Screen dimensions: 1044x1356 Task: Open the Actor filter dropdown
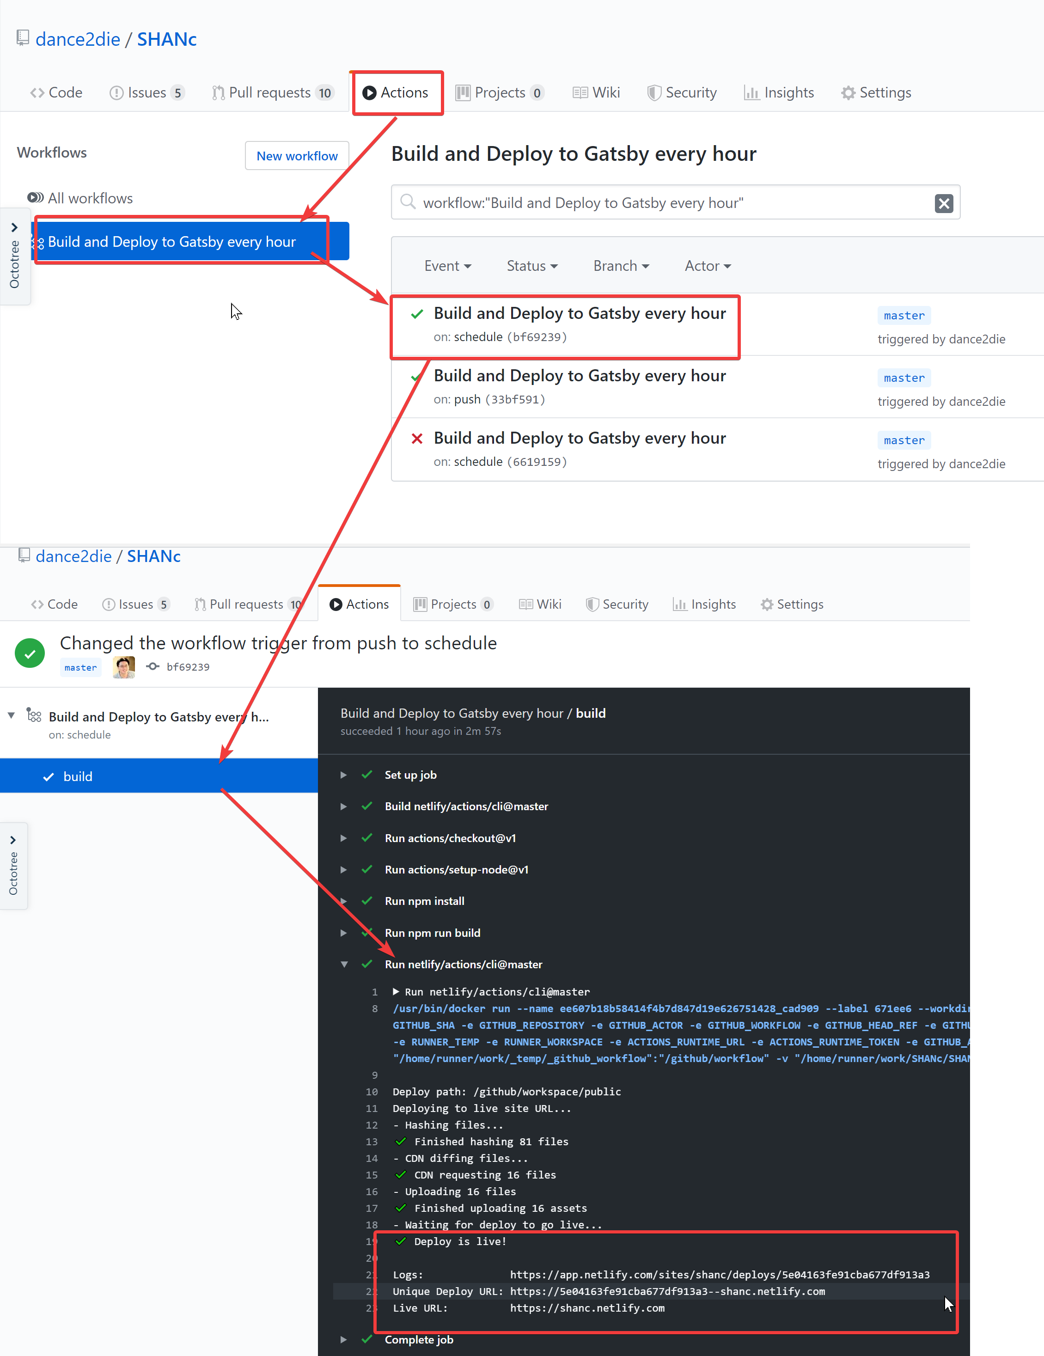click(x=708, y=266)
